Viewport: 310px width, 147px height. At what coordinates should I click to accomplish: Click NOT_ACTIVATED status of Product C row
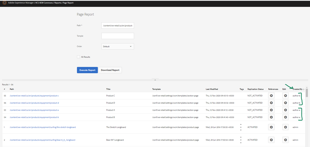[x=255, y=96]
